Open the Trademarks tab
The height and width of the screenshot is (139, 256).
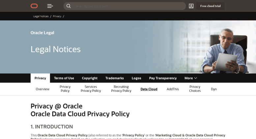pos(115,78)
